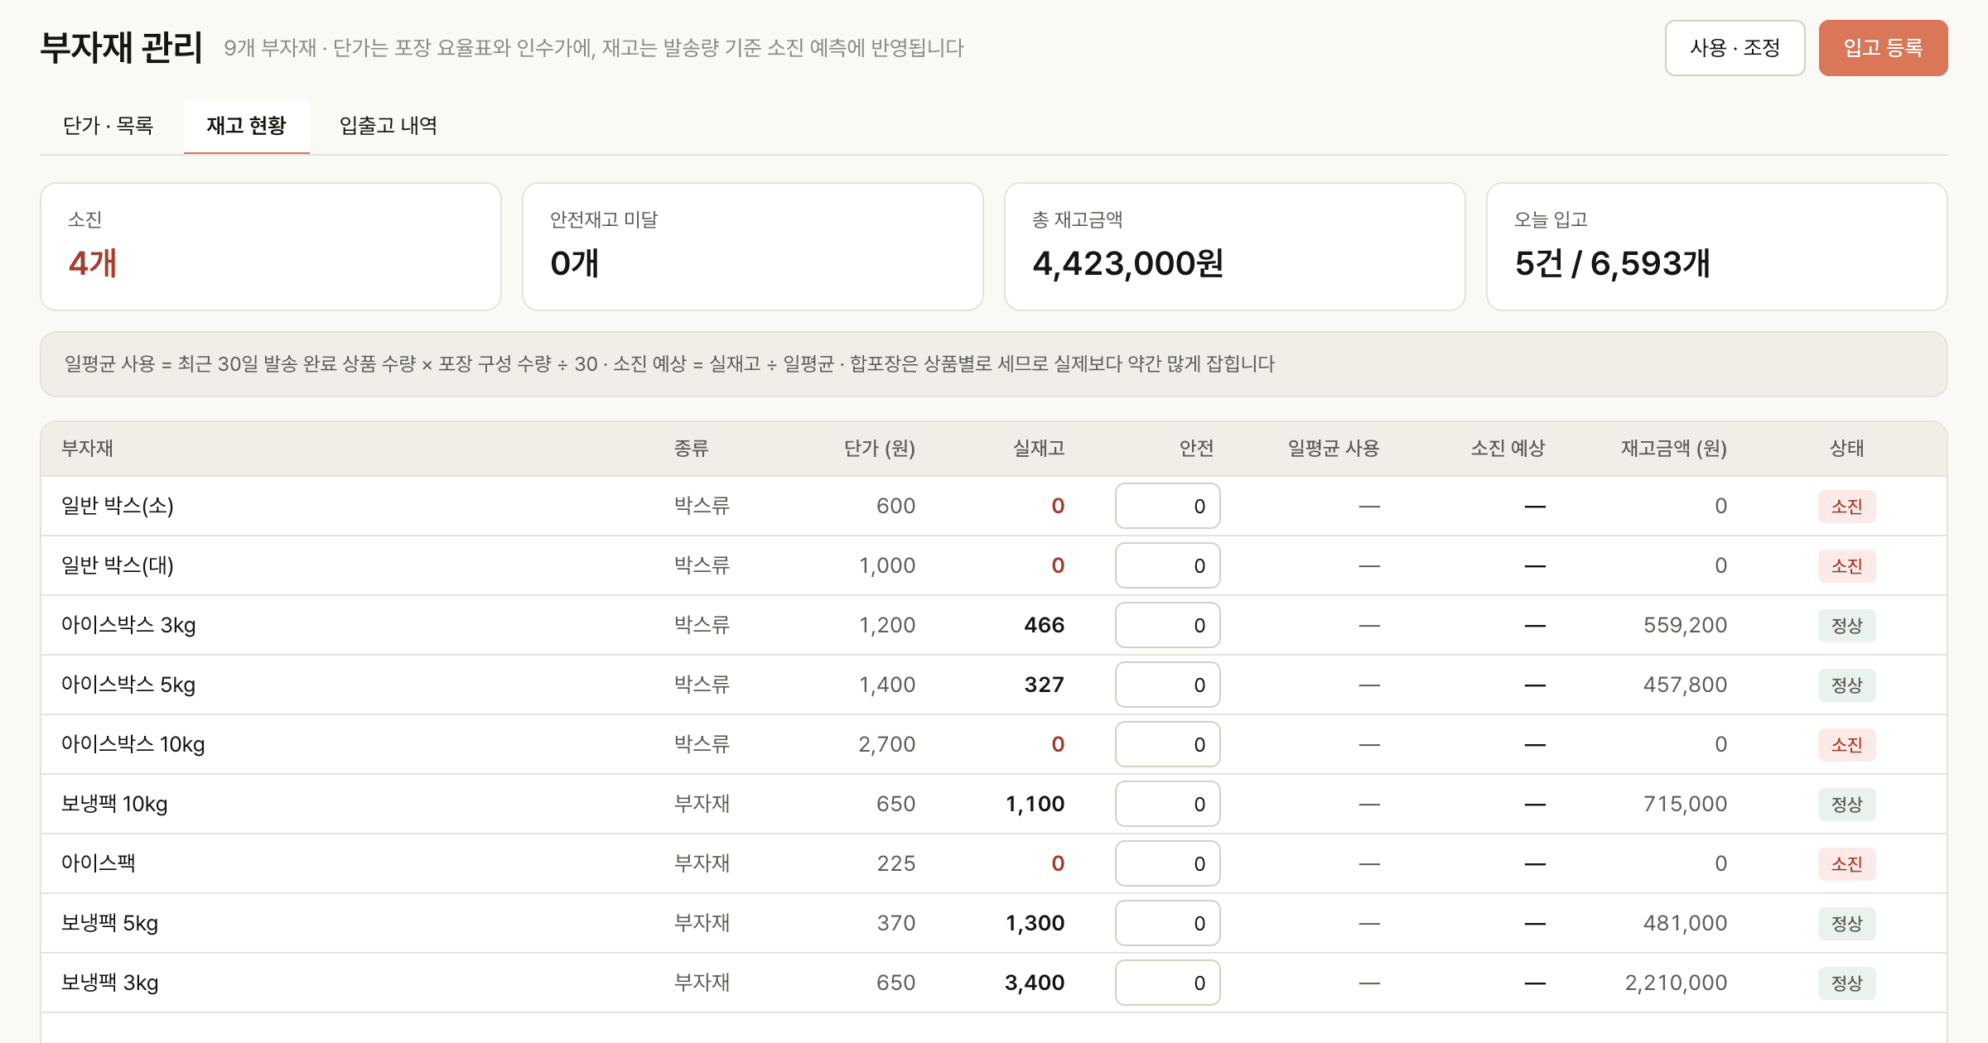Click the 입고 등록 button
The height and width of the screenshot is (1043, 1988).
[1883, 48]
